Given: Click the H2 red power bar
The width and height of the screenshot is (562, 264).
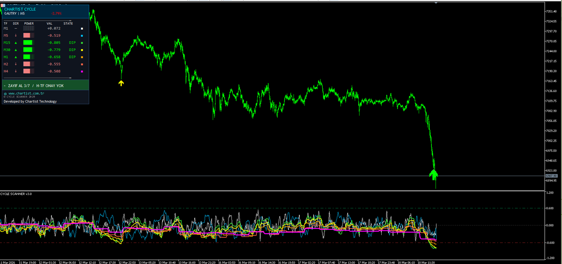Looking at the screenshot, I should [x=28, y=64].
